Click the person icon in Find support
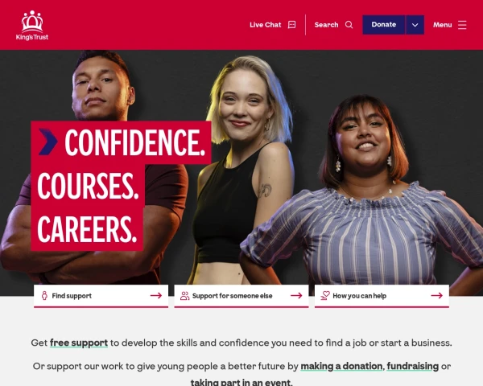Image resolution: width=483 pixels, height=386 pixels. [x=44, y=295]
